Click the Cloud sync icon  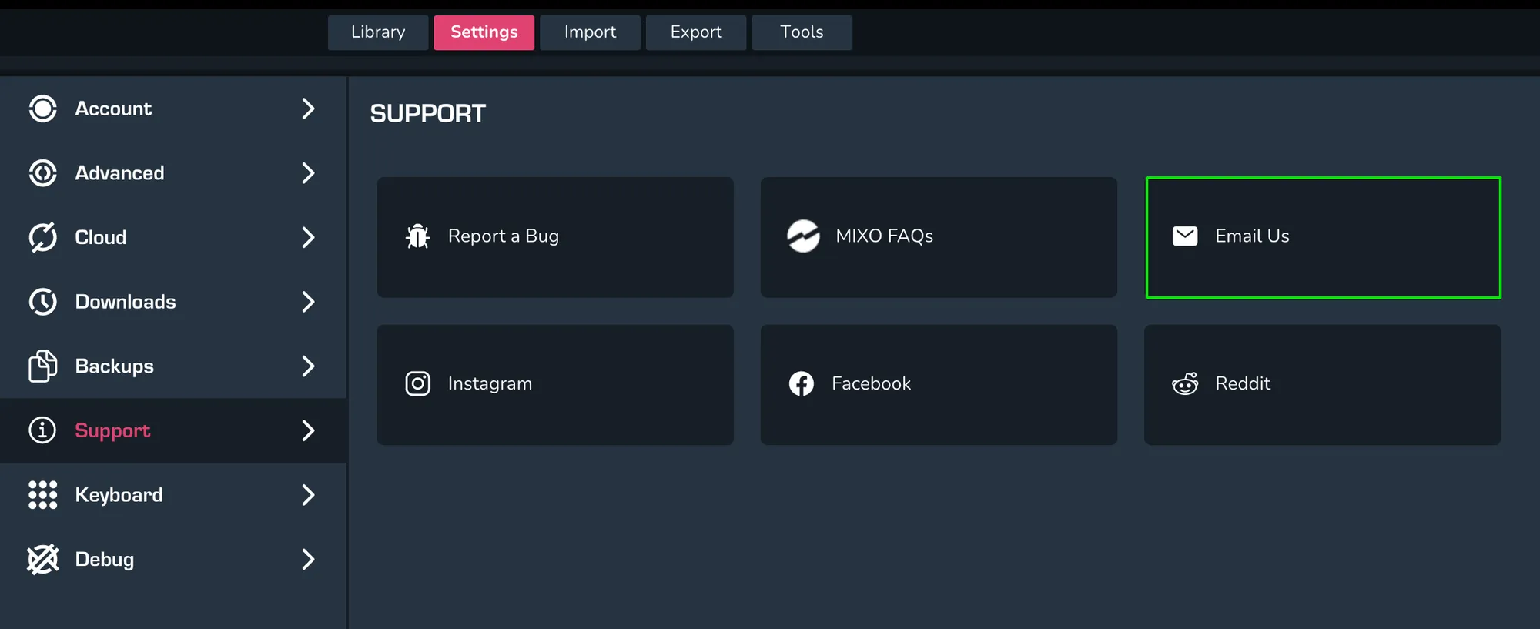[x=42, y=237]
